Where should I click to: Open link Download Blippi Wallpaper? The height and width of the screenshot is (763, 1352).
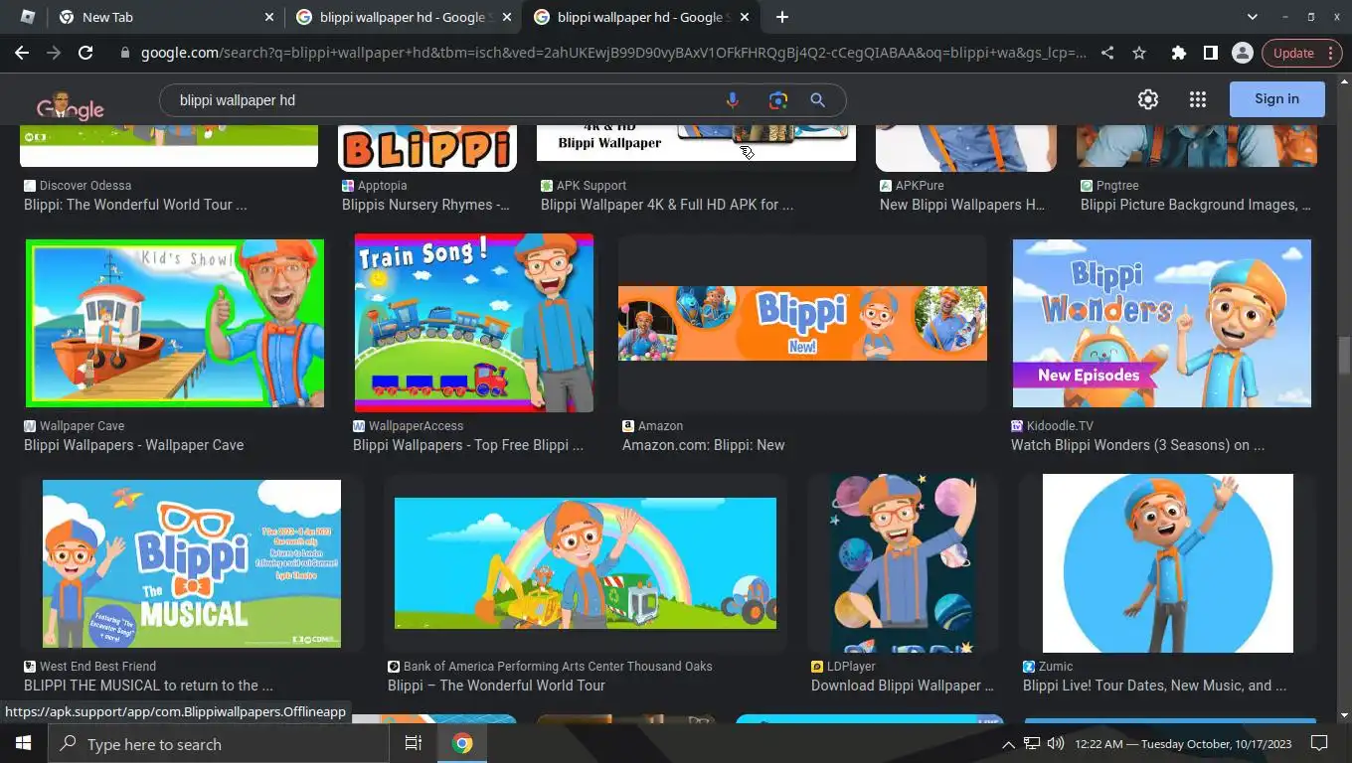point(903,686)
